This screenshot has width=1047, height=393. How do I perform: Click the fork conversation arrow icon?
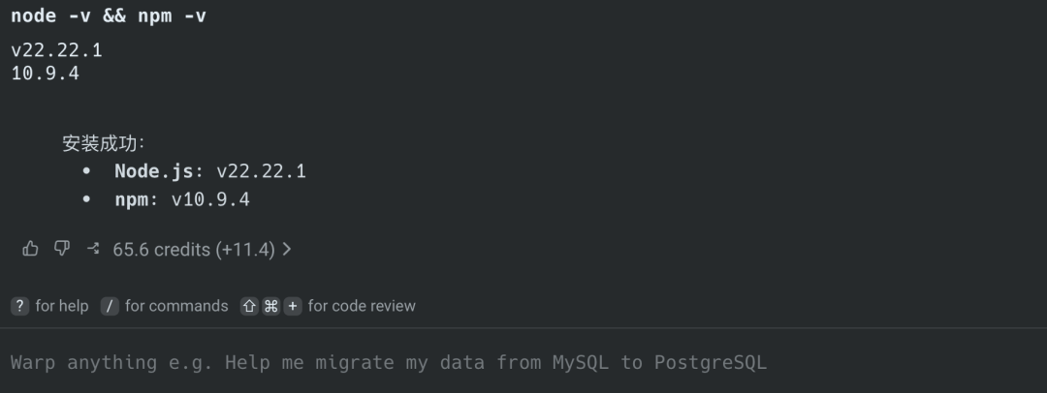93,249
